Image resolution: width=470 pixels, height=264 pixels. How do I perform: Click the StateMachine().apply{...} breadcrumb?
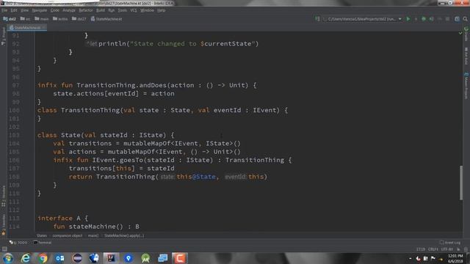124,235
